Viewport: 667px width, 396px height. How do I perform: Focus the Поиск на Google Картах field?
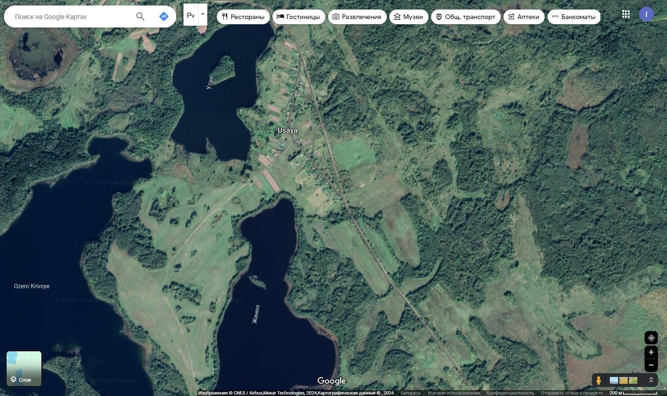pos(71,16)
